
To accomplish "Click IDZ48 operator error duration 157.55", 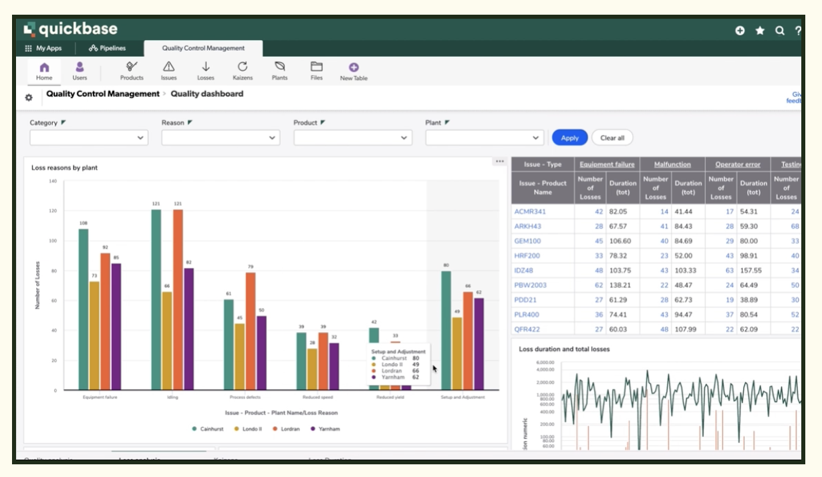I will (752, 271).
